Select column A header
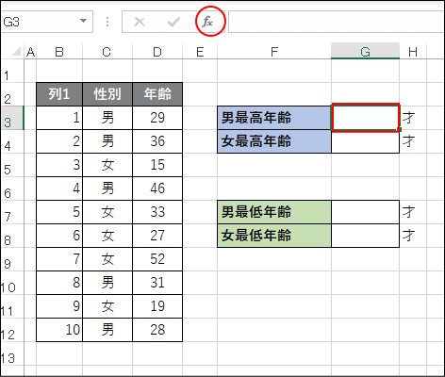Image resolution: width=445 pixels, height=377 pixels. tap(30, 52)
